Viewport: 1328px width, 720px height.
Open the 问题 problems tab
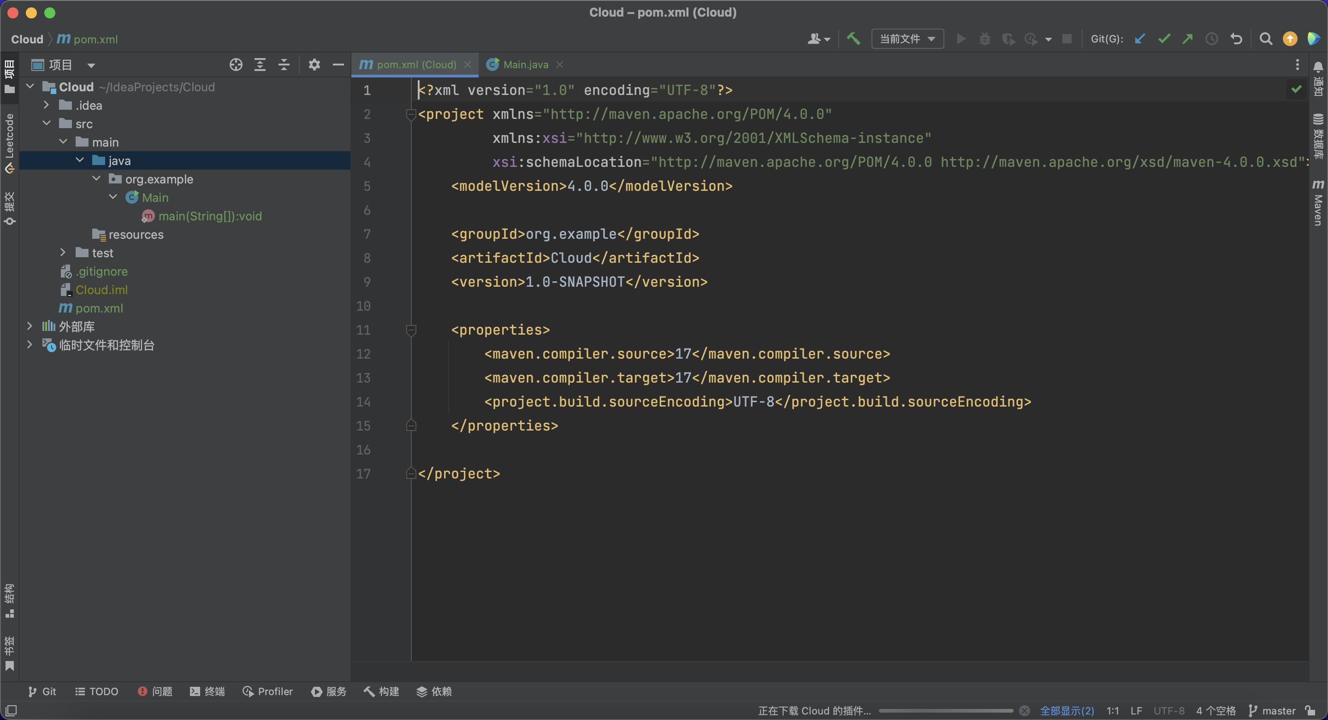154,691
